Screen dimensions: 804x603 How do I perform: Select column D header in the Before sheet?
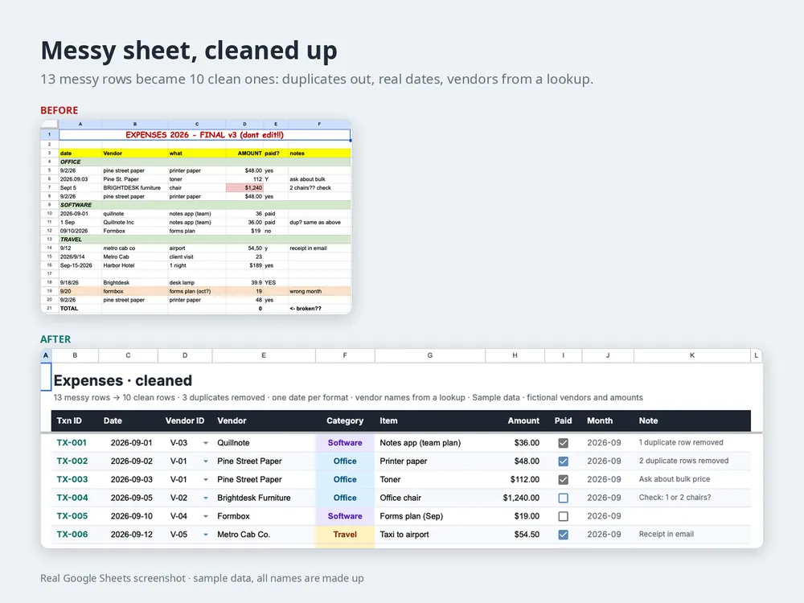(244, 124)
